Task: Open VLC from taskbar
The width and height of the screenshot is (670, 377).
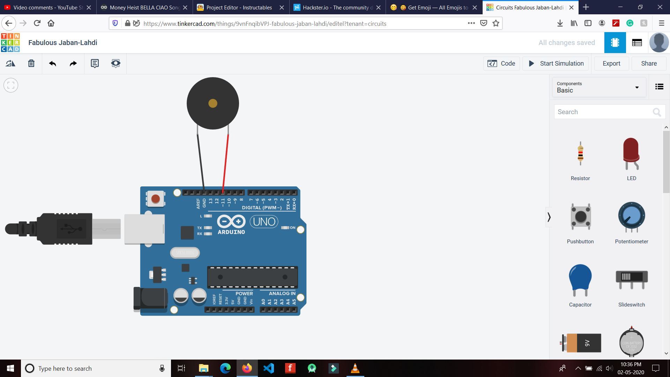Action: (355, 368)
